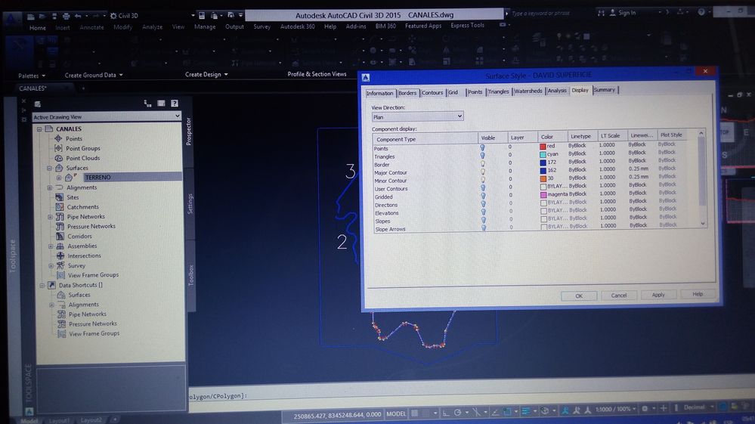
Task: Toggle polar tracking icon in status bar
Action: pos(457,413)
